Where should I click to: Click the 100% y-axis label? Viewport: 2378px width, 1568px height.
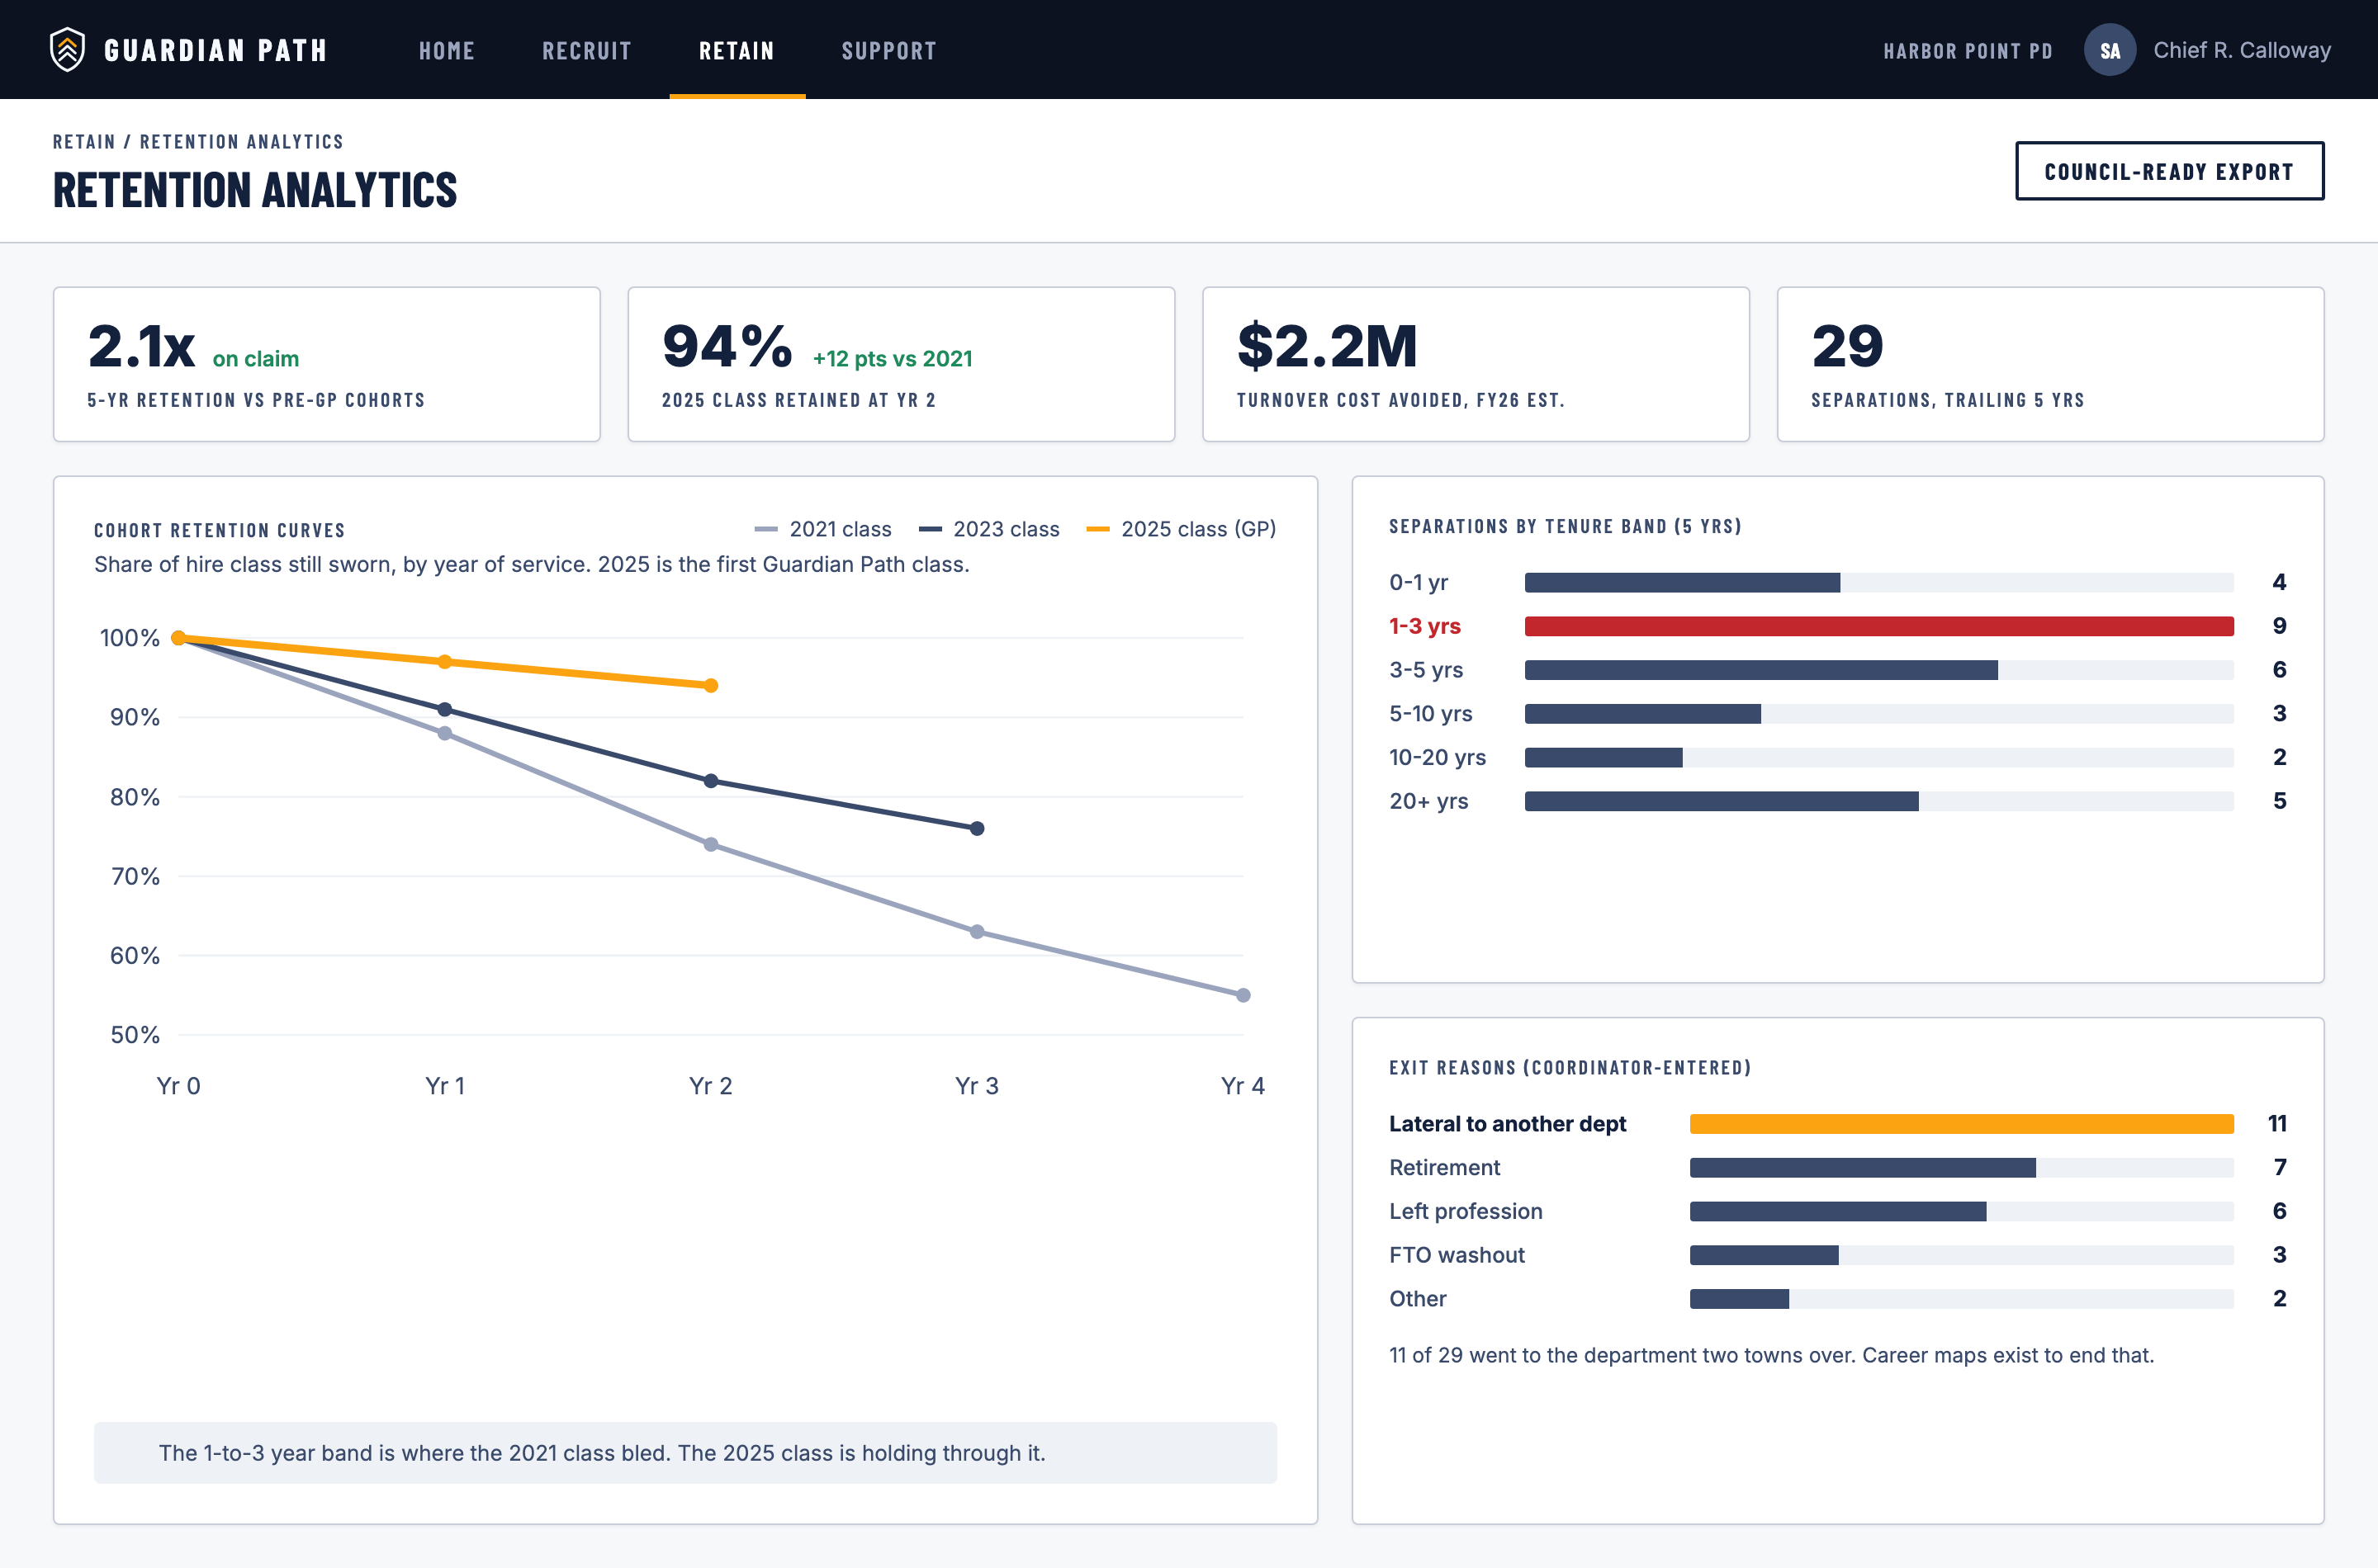click(x=129, y=638)
